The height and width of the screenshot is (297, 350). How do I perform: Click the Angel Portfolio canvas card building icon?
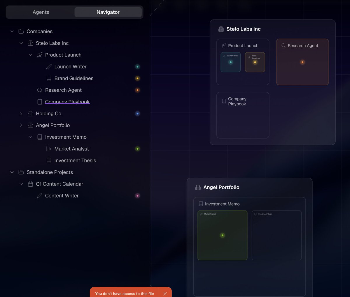198,187
